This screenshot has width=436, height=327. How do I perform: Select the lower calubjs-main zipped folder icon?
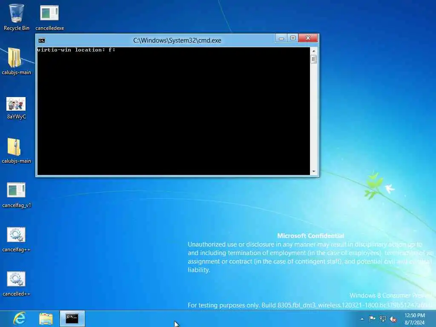[16, 150]
